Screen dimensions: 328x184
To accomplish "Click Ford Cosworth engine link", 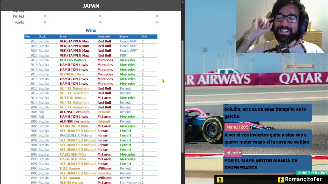I will click(130, 182).
